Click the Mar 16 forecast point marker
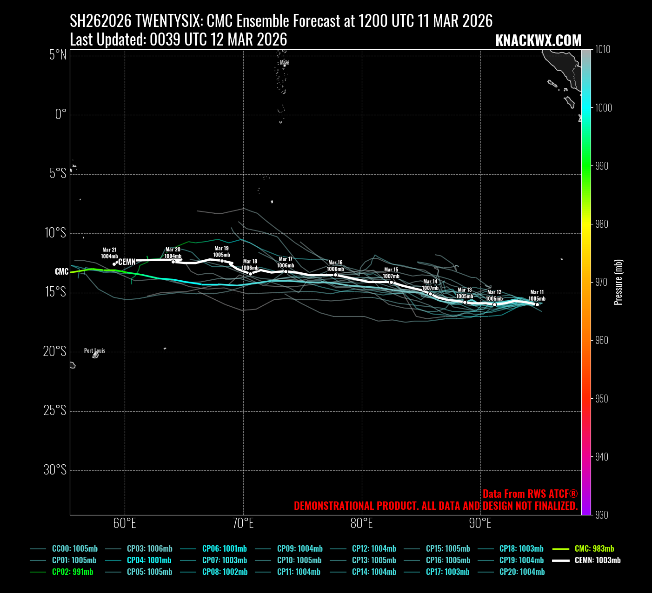 tap(335, 275)
